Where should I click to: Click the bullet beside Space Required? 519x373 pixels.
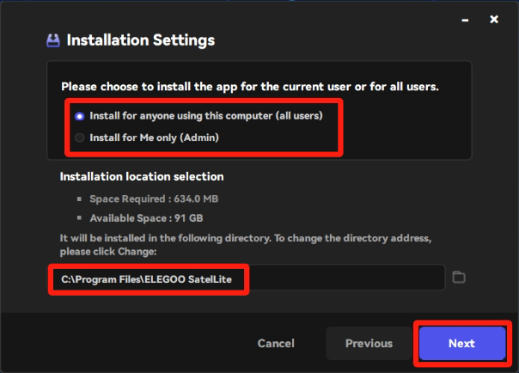(x=80, y=199)
